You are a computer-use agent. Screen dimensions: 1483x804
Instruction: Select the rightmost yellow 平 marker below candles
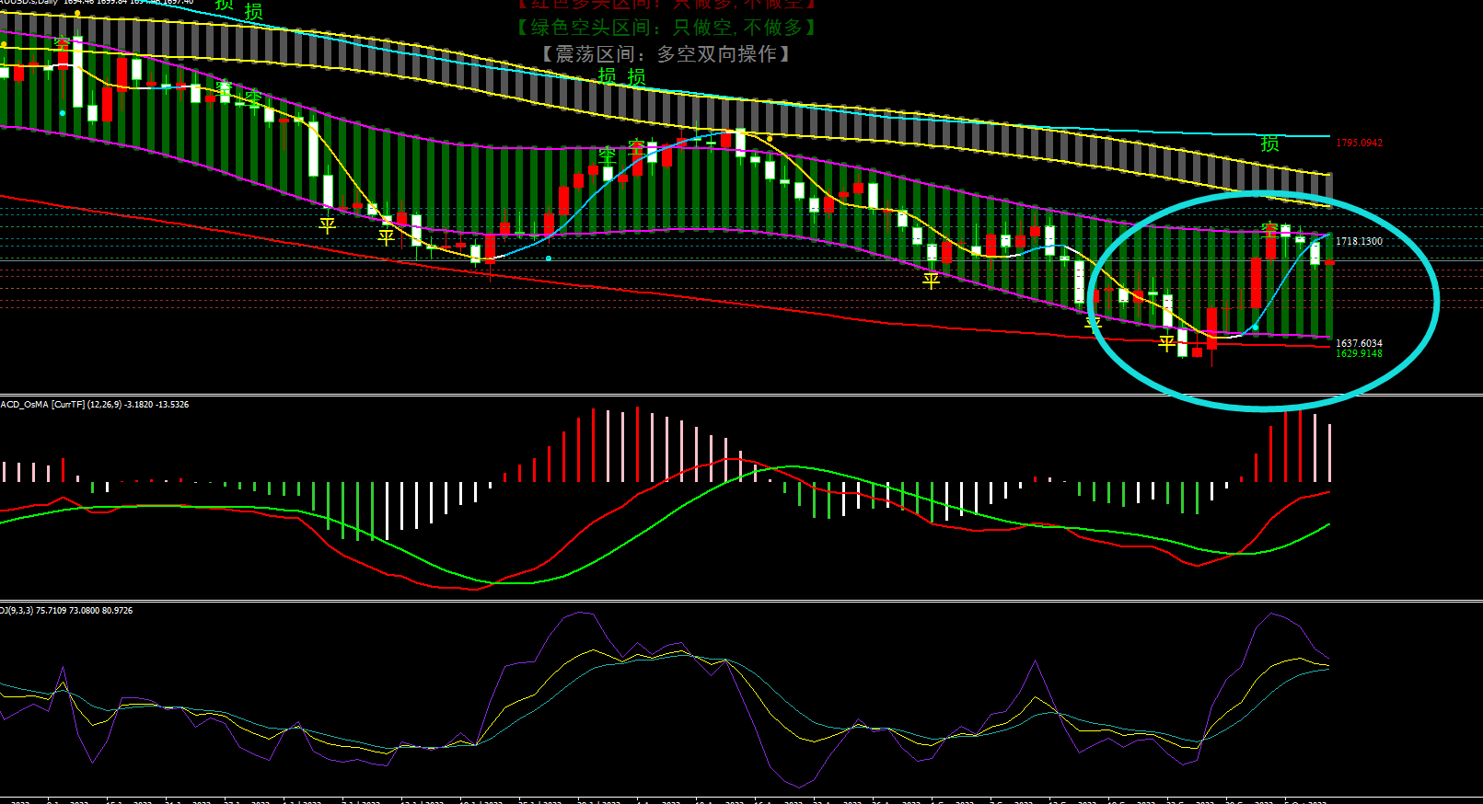point(1166,343)
